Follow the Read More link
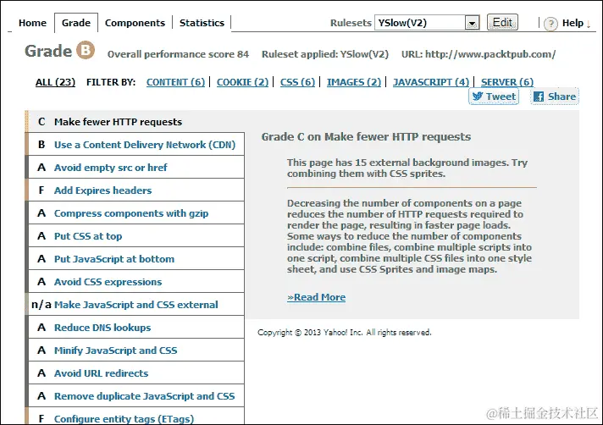 click(x=316, y=297)
